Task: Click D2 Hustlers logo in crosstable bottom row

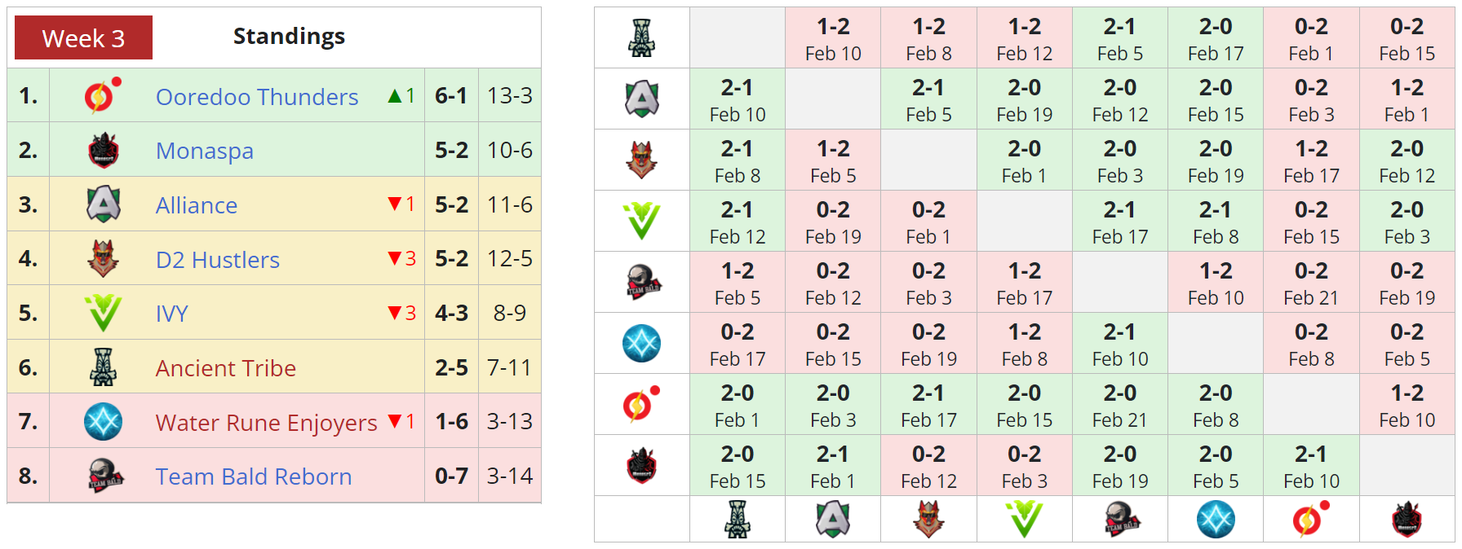Action: pos(928,520)
